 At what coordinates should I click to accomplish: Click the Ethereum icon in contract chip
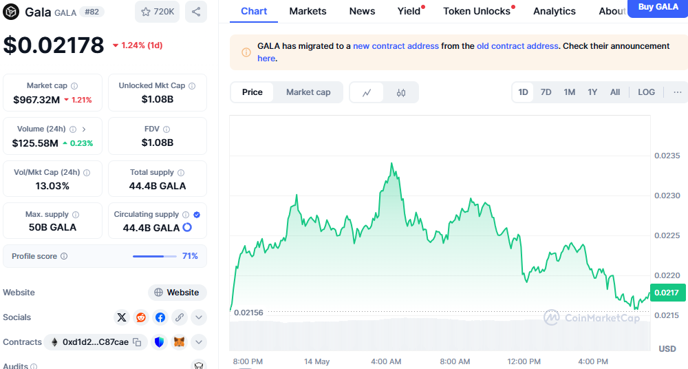(x=54, y=342)
